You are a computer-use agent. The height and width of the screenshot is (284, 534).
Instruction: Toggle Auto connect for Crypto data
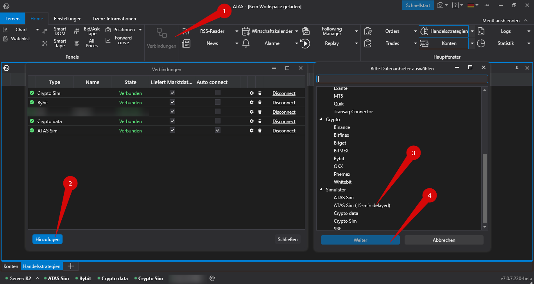coord(218,121)
